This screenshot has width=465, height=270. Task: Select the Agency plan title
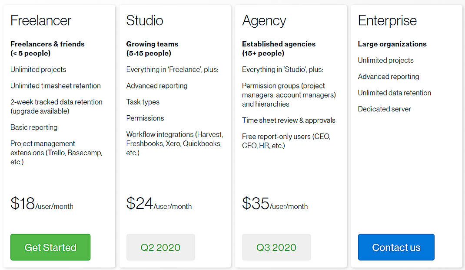pyautogui.click(x=264, y=20)
